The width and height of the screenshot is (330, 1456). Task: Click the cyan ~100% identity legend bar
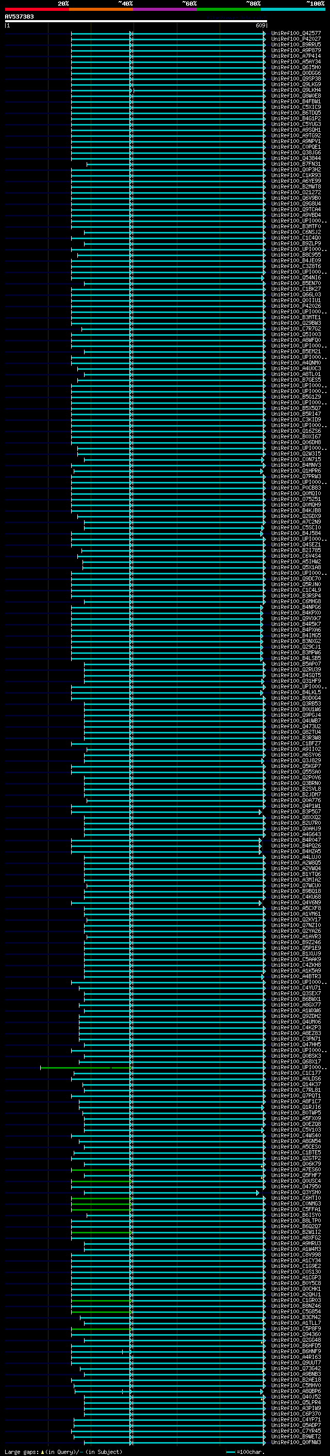tap(293, 9)
